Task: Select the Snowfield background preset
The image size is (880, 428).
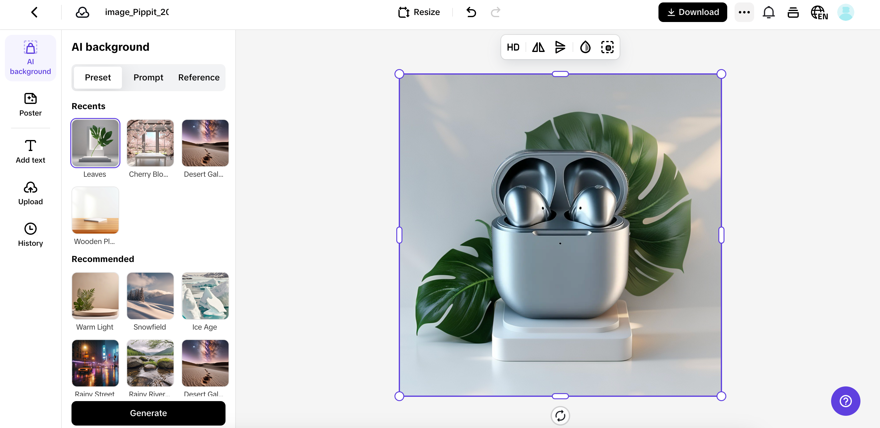Action: [x=150, y=296]
